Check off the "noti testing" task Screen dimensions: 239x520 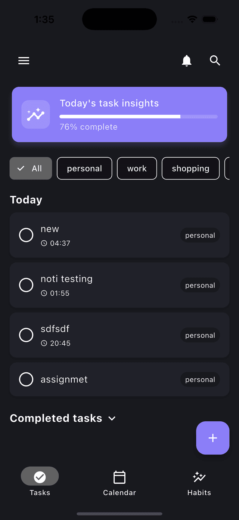click(26, 285)
